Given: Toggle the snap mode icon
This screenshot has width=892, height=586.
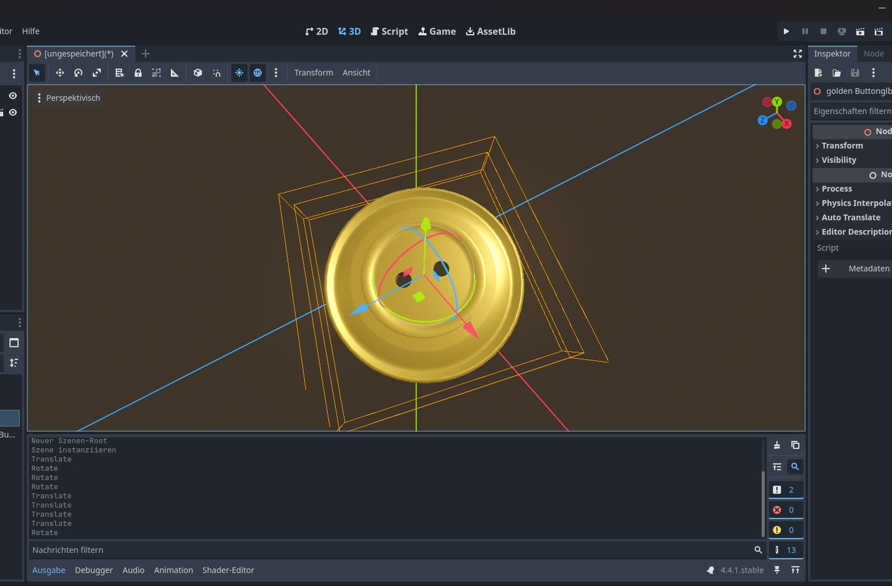Looking at the screenshot, I should (216, 73).
